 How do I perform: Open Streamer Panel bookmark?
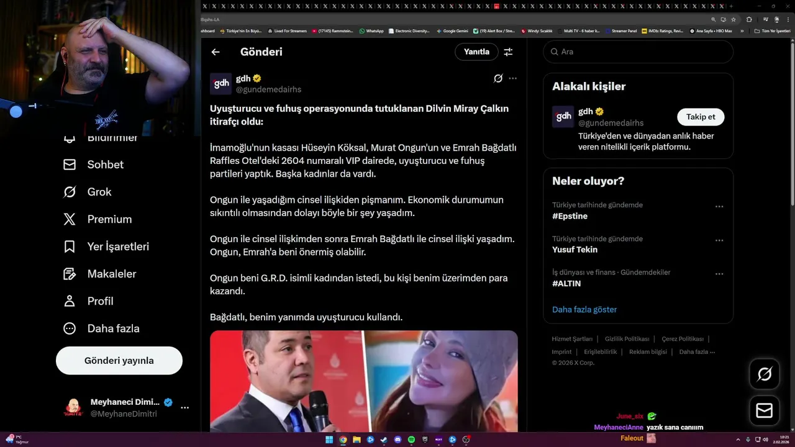(x=621, y=30)
